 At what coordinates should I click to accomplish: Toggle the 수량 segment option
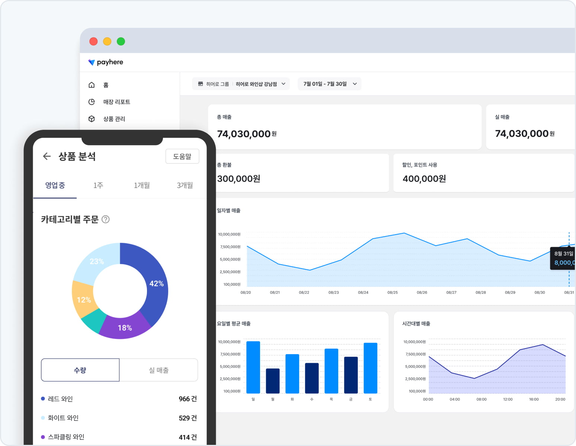pyautogui.click(x=80, y=370)
